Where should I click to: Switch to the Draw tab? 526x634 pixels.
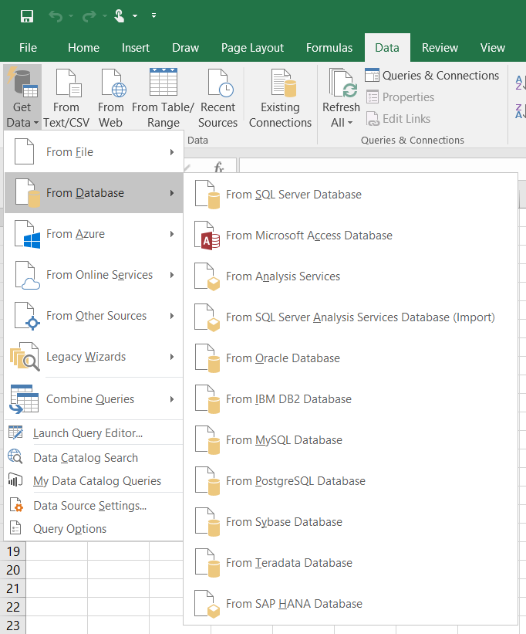point(185,48)
